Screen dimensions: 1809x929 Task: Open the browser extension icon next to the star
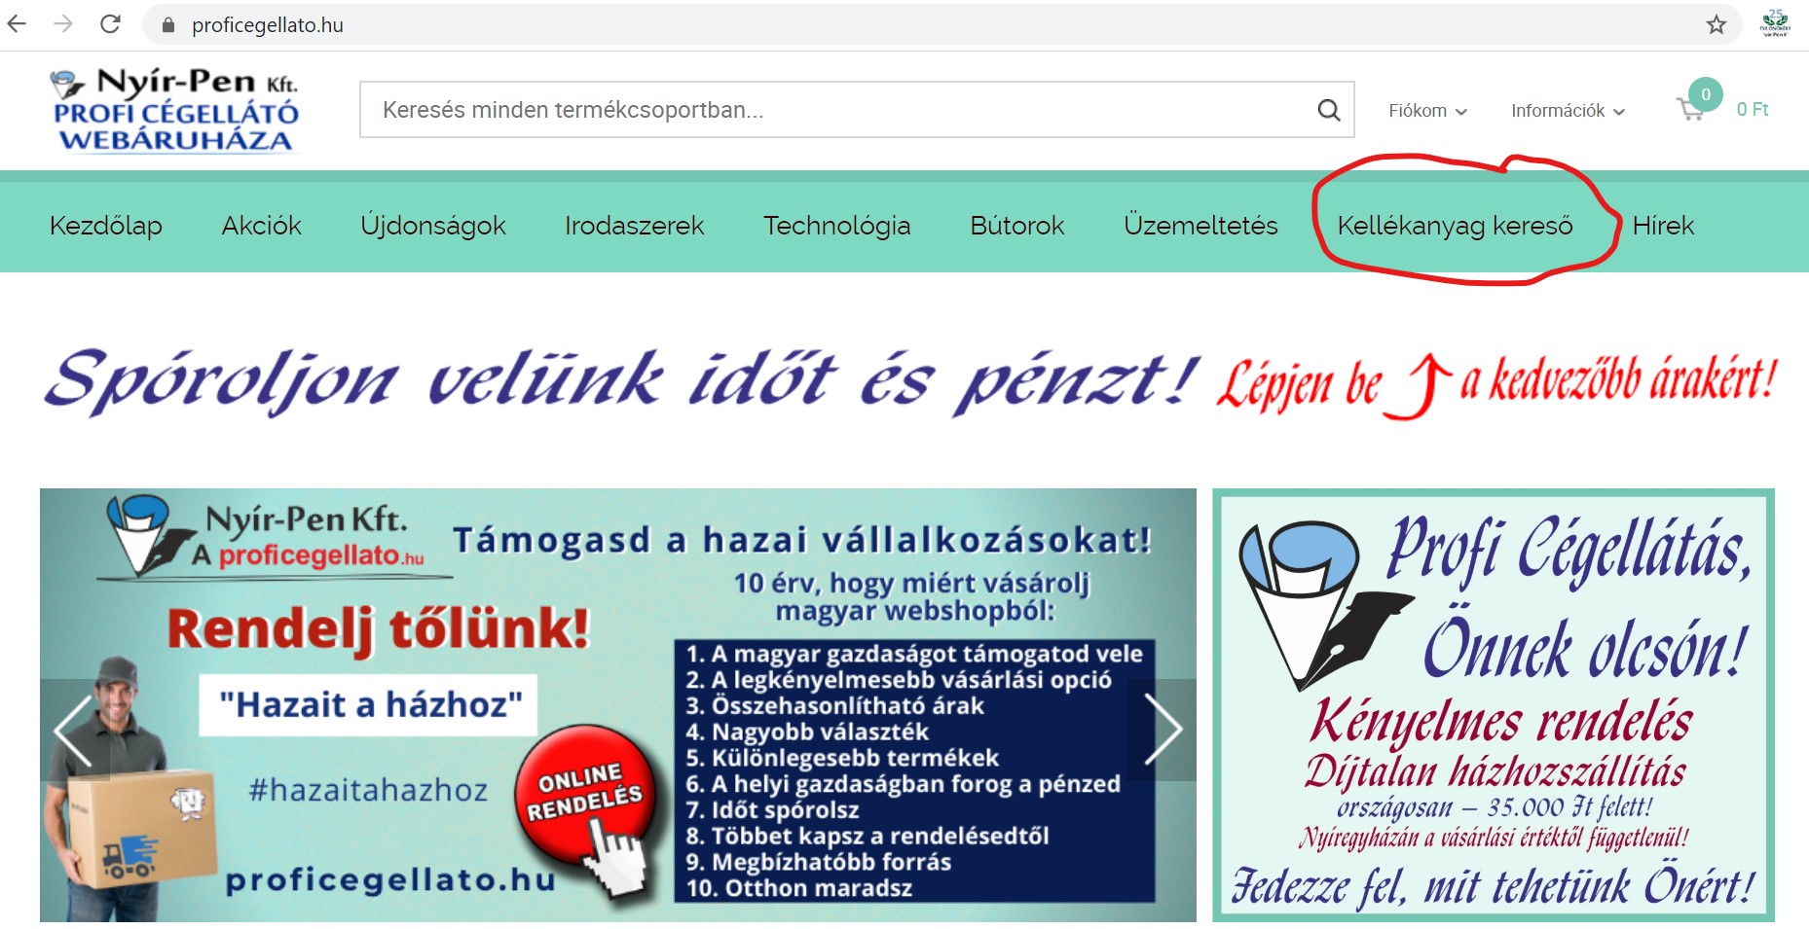click(x=1775, y=24)
